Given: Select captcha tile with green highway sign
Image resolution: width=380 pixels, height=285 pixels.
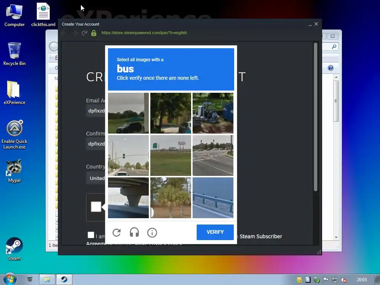Looking at the screenshot, I should 171,155.
